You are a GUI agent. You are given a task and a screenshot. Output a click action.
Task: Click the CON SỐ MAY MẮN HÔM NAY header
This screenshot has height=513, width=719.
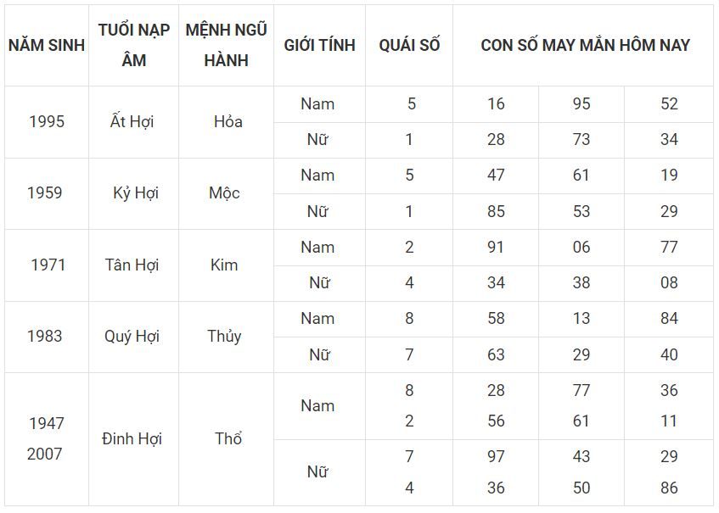585,45
